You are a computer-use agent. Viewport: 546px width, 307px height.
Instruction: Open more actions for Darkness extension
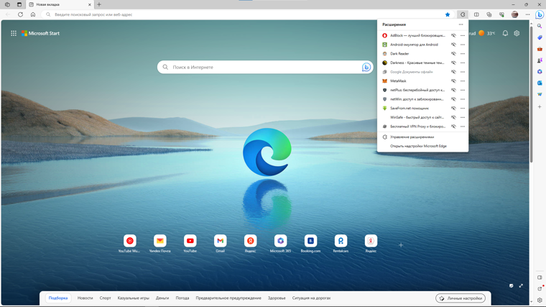tap(463, 63)
